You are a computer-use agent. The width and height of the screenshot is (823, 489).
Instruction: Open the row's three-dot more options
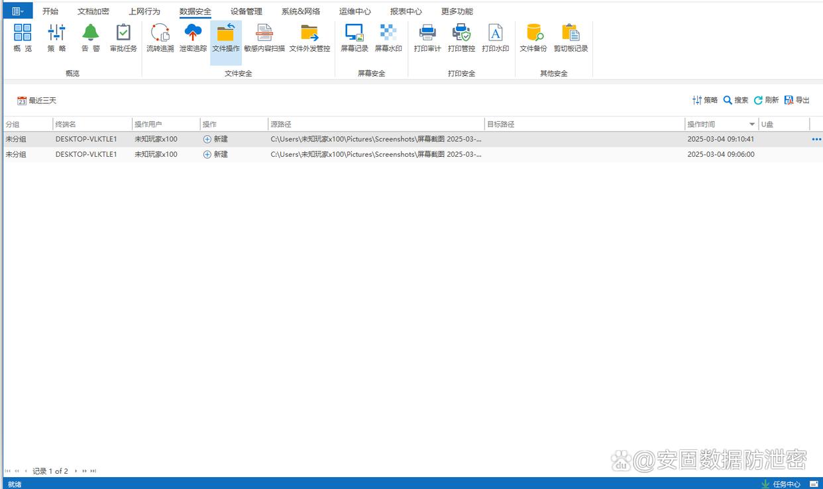pyautogui.click(x=816, y=140)
